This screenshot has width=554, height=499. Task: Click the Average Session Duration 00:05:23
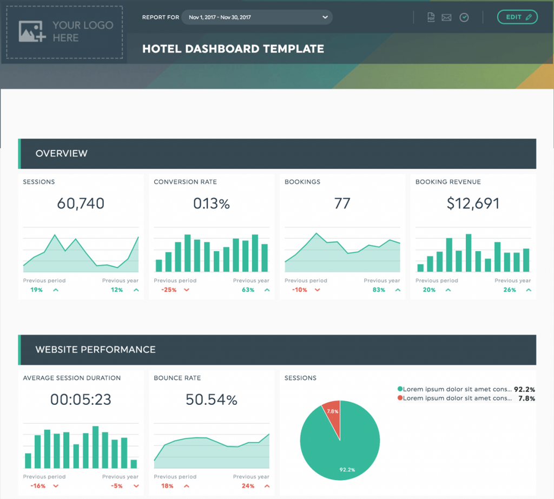80,399
